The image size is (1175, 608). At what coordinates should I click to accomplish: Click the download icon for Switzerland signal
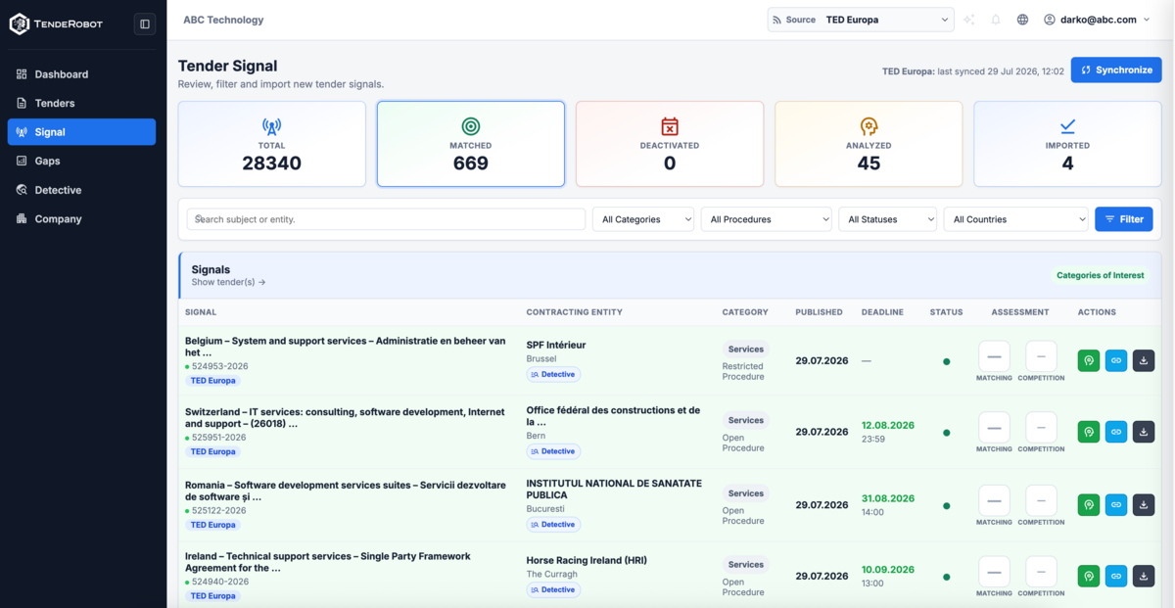[1144, 432]
